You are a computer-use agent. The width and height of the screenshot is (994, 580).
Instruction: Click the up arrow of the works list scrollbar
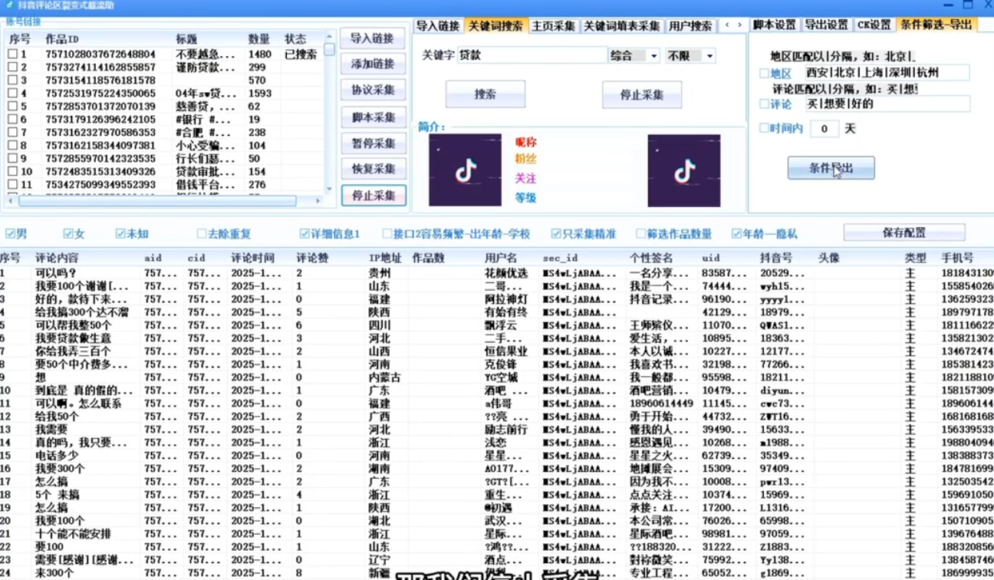tap(329, 37)
